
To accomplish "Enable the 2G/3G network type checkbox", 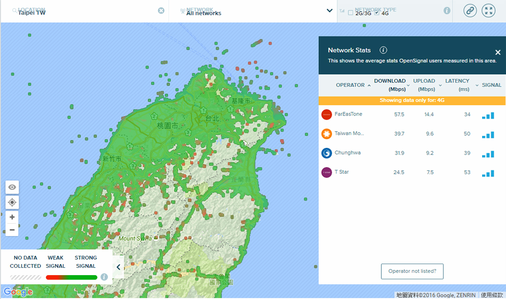I will (x=351, y=13).
